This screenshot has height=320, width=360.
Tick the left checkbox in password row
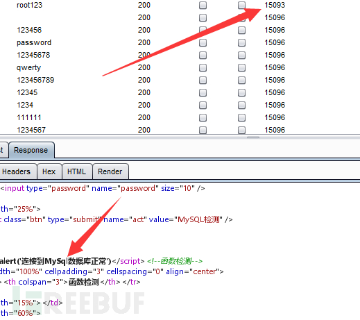point(203,42)
